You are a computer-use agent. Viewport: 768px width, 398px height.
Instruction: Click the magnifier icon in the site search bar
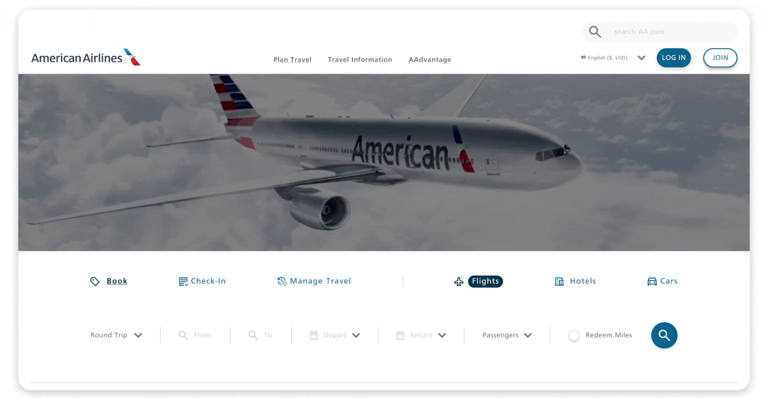pyautogui.click(x=595, y=32)
